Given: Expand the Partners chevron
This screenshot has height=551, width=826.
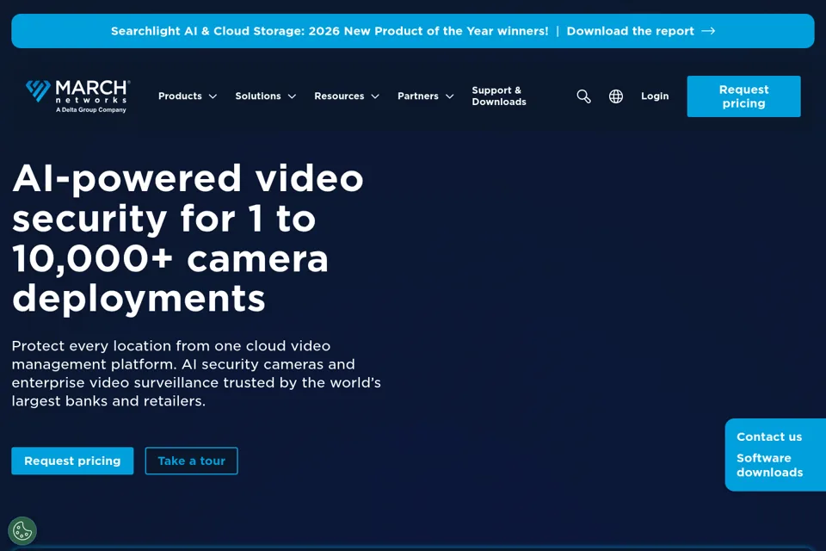Looking at the screenshot, I should [449, 96].
